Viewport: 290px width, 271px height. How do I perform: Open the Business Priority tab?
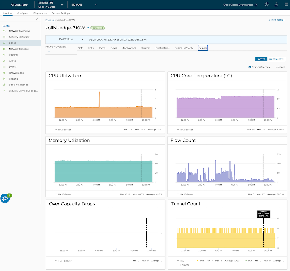[184, 48]
